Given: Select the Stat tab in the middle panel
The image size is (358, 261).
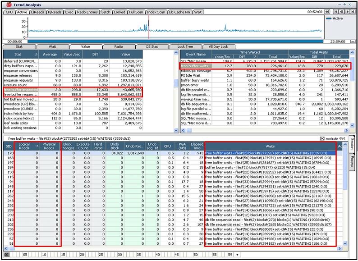Looking at the screenshot, I should 19,46.
